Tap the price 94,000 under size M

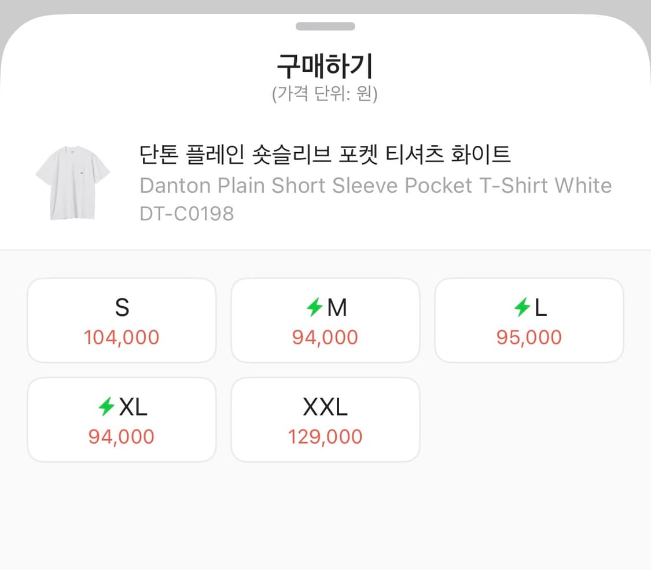tap(325, 337)
